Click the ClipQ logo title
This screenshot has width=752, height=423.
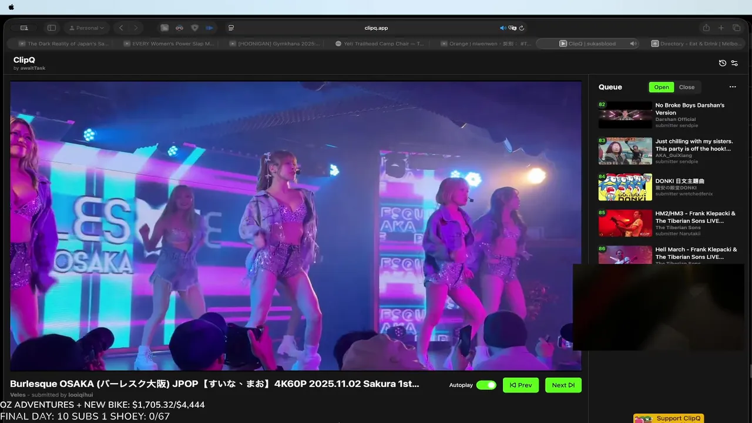click(24, 60)
